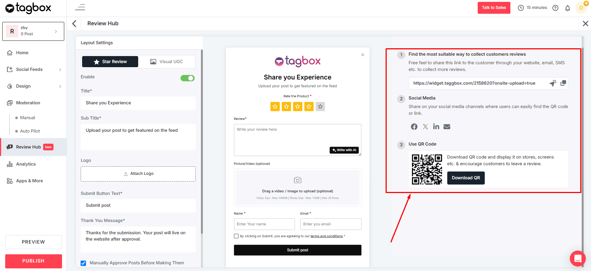
Task: Click Write with AI button
Action: coord(344,150)
